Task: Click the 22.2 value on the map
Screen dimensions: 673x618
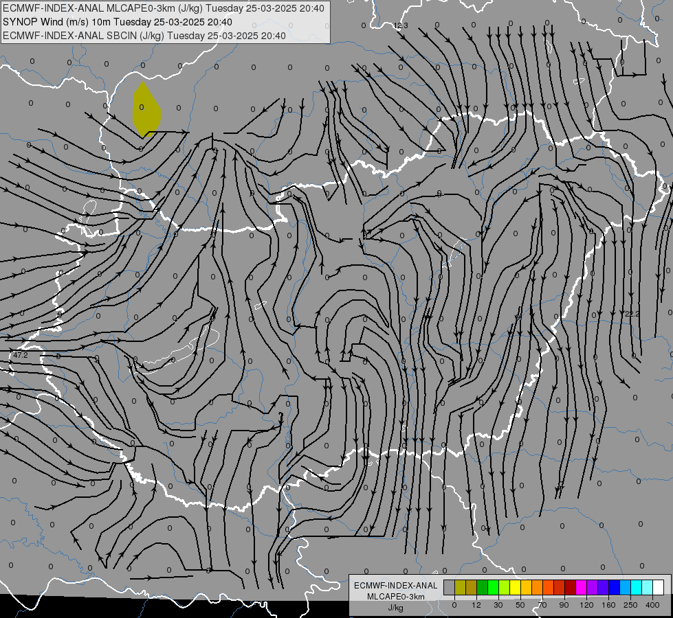Action: pyautogui.click(x=632, y=314)
